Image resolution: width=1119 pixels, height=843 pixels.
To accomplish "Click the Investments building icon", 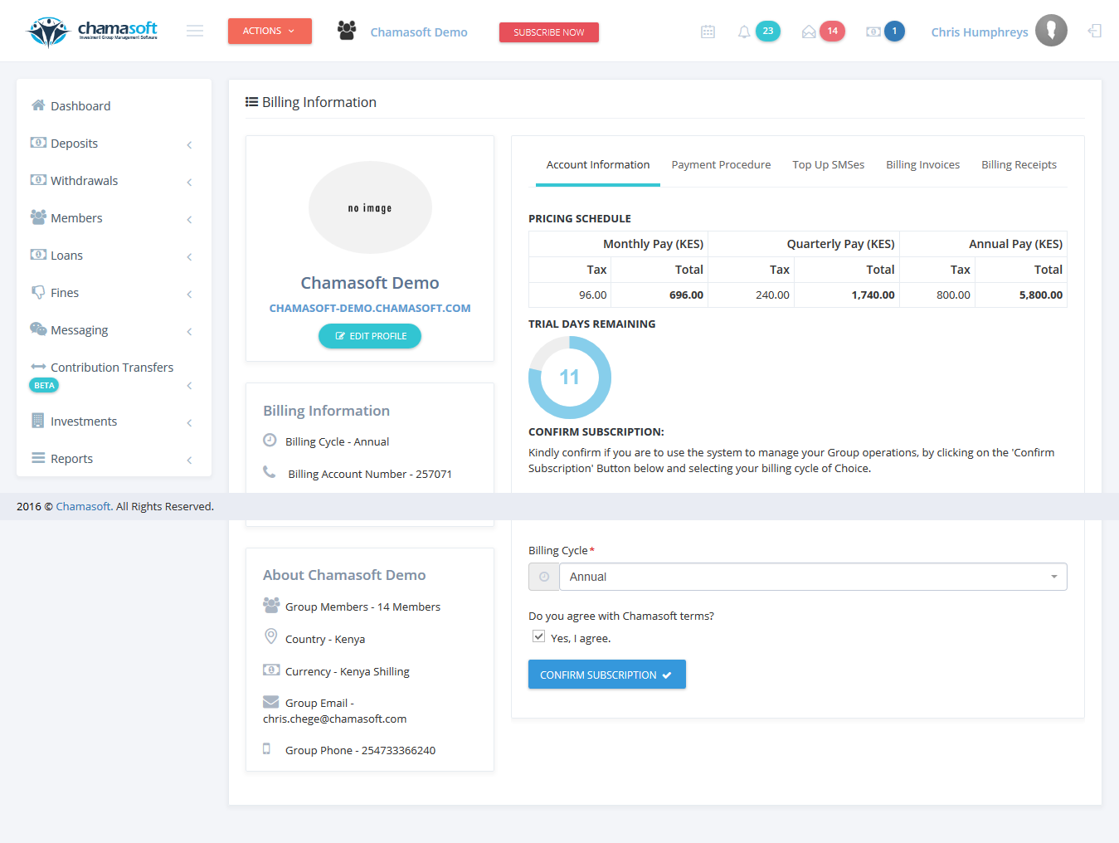I will [x=38, y=421].
